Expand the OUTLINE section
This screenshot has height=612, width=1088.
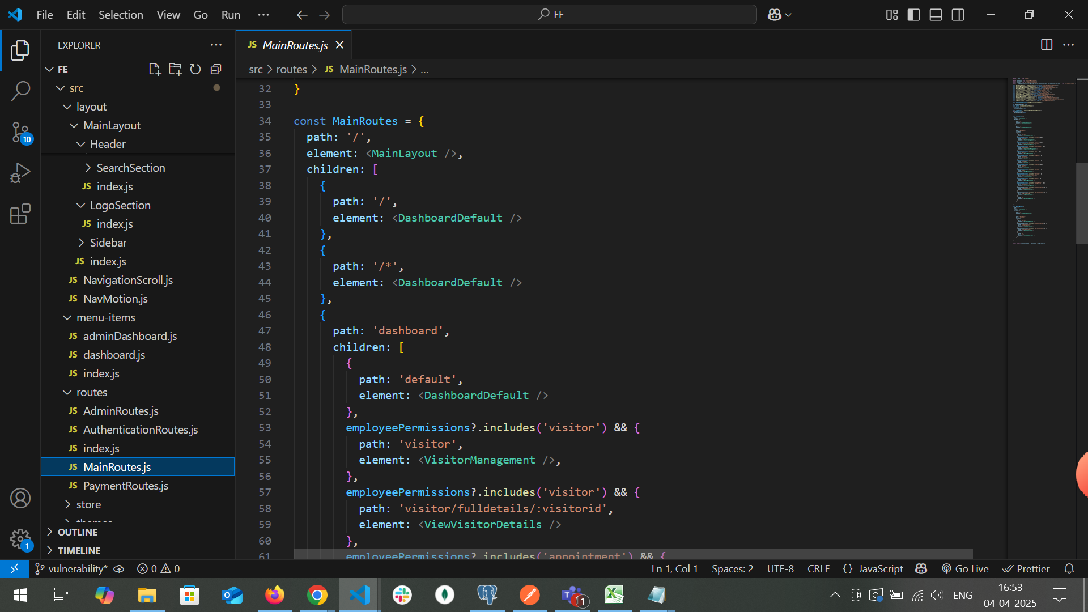(77, 532)
